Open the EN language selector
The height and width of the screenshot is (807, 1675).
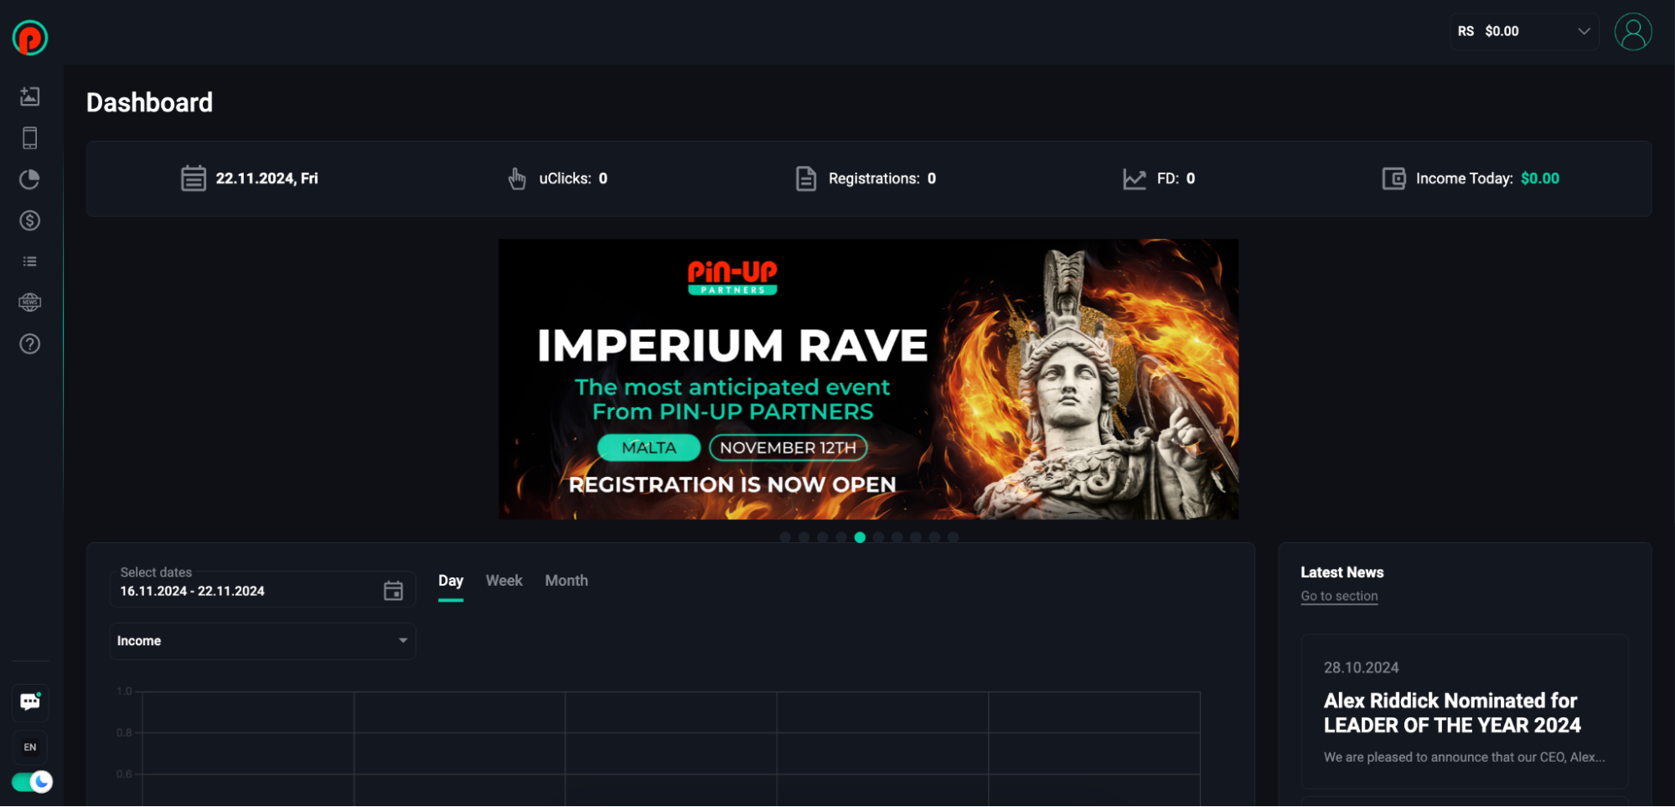click(x=30, y=748)
